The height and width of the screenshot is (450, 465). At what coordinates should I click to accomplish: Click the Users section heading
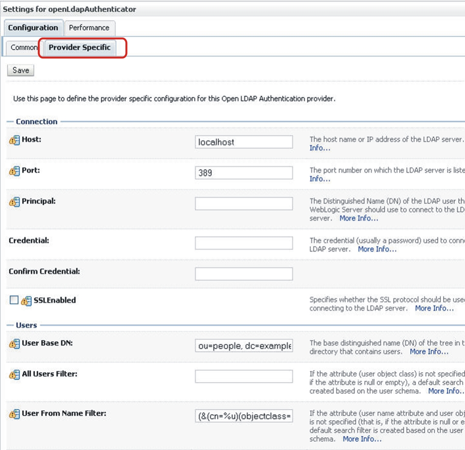[x=26, y=325]
